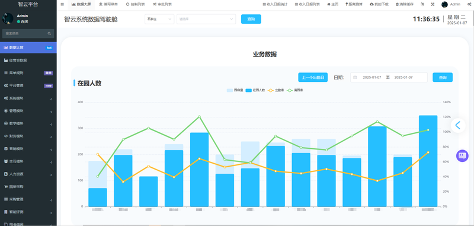Screen dimensions: 474x226
Task: Click the 业务数据 heading
Action: point(265,55)
